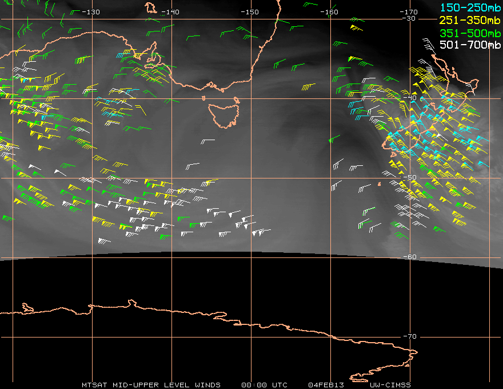Click the -60 latitude label
The height and width of the screenshot is (389, 503).
[x=410, y=257]
